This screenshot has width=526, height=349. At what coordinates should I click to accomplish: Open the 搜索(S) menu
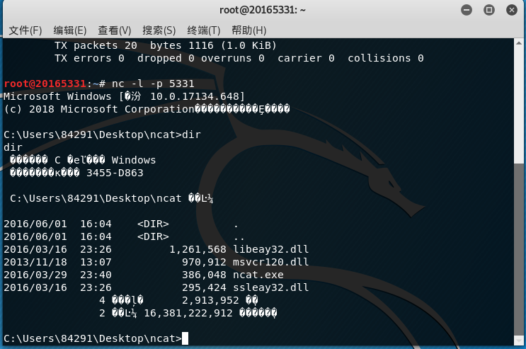[x=159, y=30]
